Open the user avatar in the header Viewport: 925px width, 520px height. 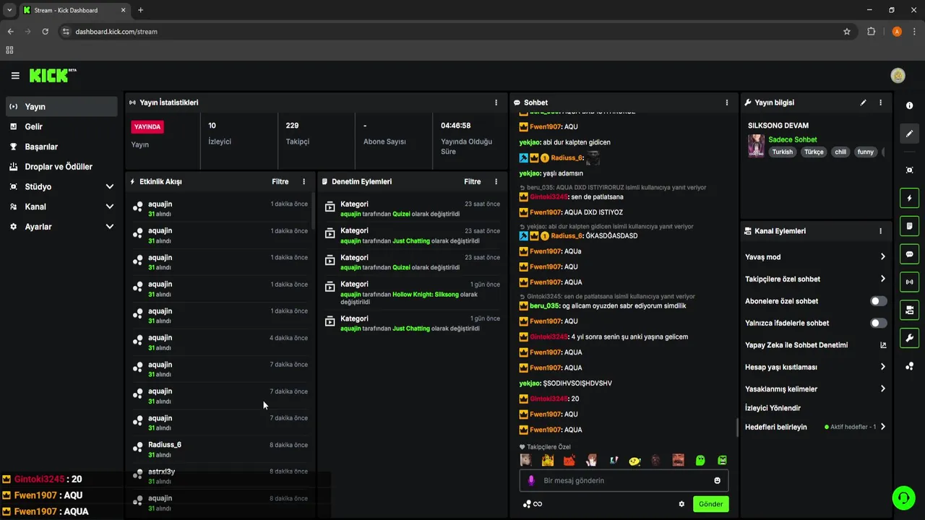pos(898,75)
